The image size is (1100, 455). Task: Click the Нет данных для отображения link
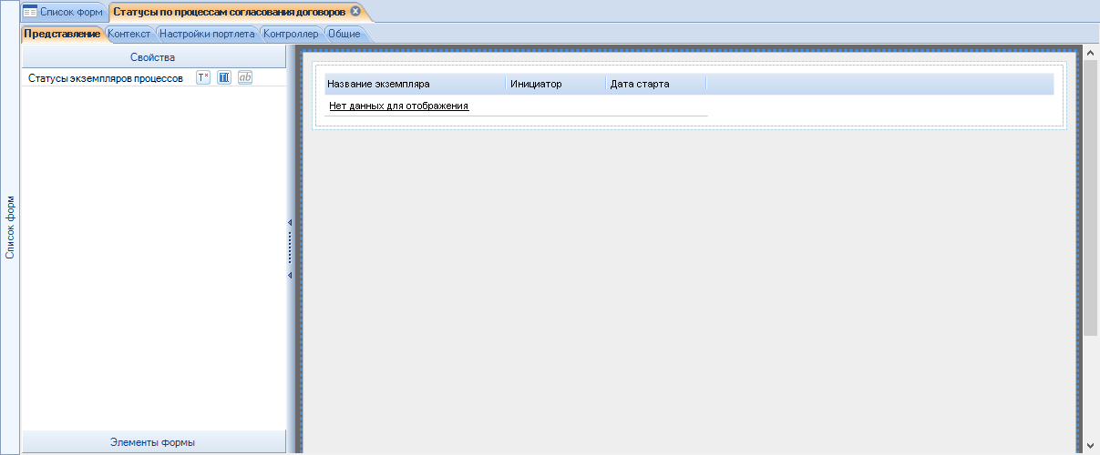[x=398, y=106]
